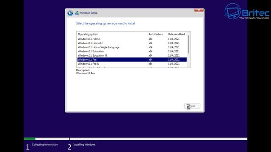
Task: Click the 'Windows 11 Pro' description text
Action: click(86, 73)
